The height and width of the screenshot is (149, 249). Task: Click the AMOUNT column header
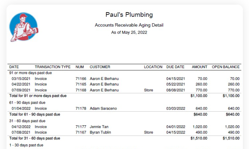(x=199, y=67)
